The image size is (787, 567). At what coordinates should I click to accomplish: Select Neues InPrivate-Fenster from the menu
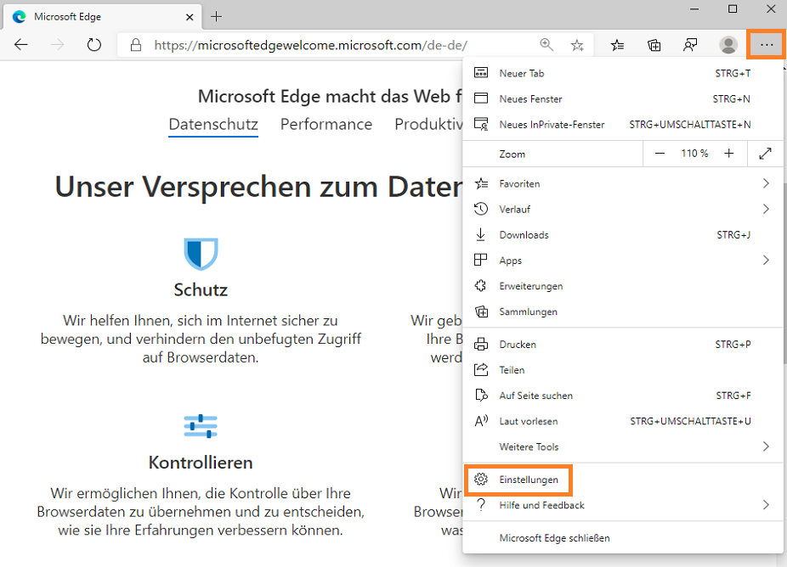click(x=548, y=124)
